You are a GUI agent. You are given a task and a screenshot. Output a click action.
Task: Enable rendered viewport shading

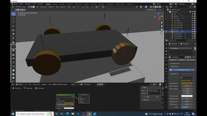point(160,7)
